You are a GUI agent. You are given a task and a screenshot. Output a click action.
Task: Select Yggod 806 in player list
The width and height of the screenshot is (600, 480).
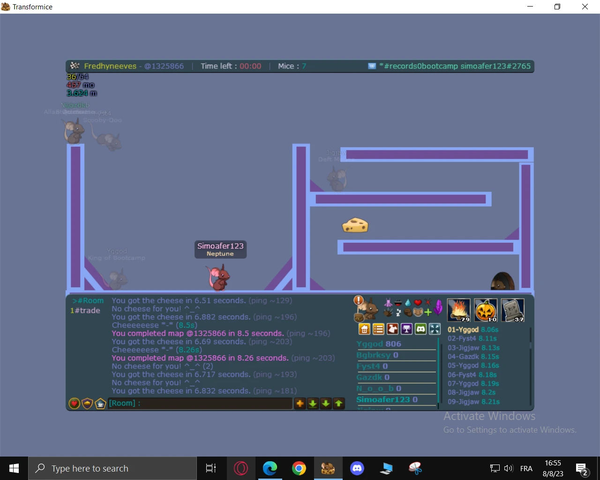pos(379,344)
